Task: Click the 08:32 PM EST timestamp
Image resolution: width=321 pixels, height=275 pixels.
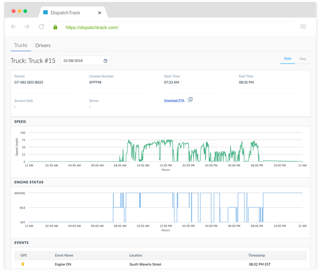Action: [x=260, y=264]
